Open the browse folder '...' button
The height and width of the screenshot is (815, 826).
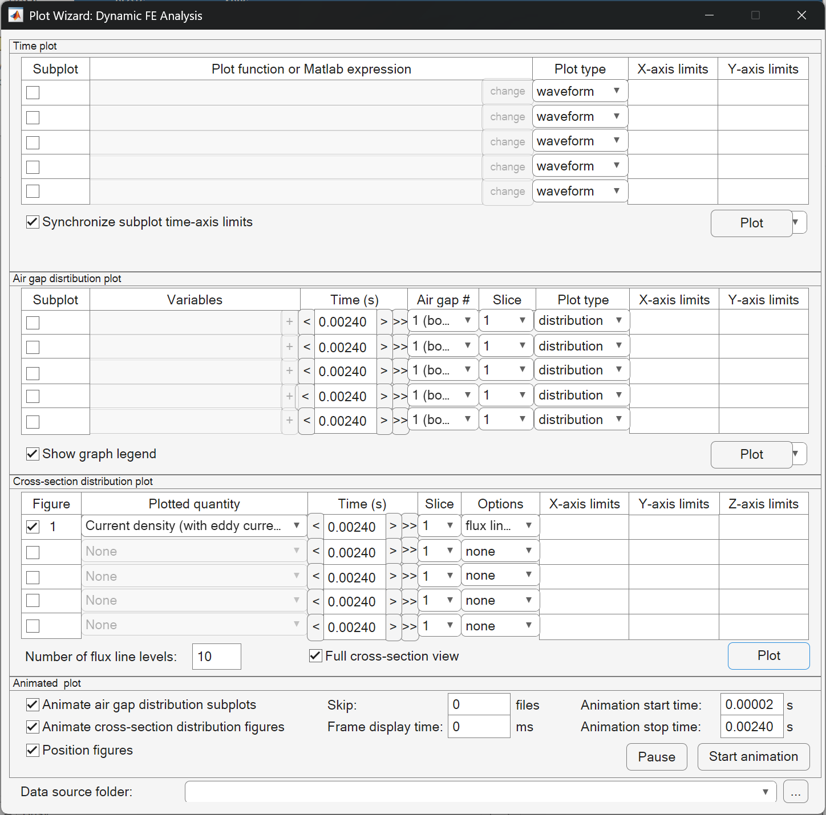coord(795,792)
